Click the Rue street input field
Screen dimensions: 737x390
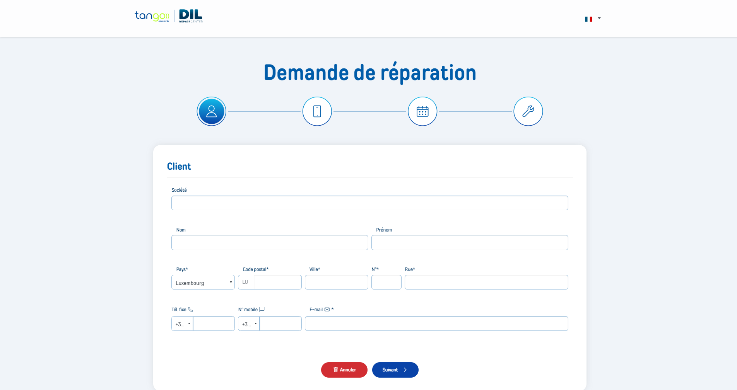(x=486, y=282)
